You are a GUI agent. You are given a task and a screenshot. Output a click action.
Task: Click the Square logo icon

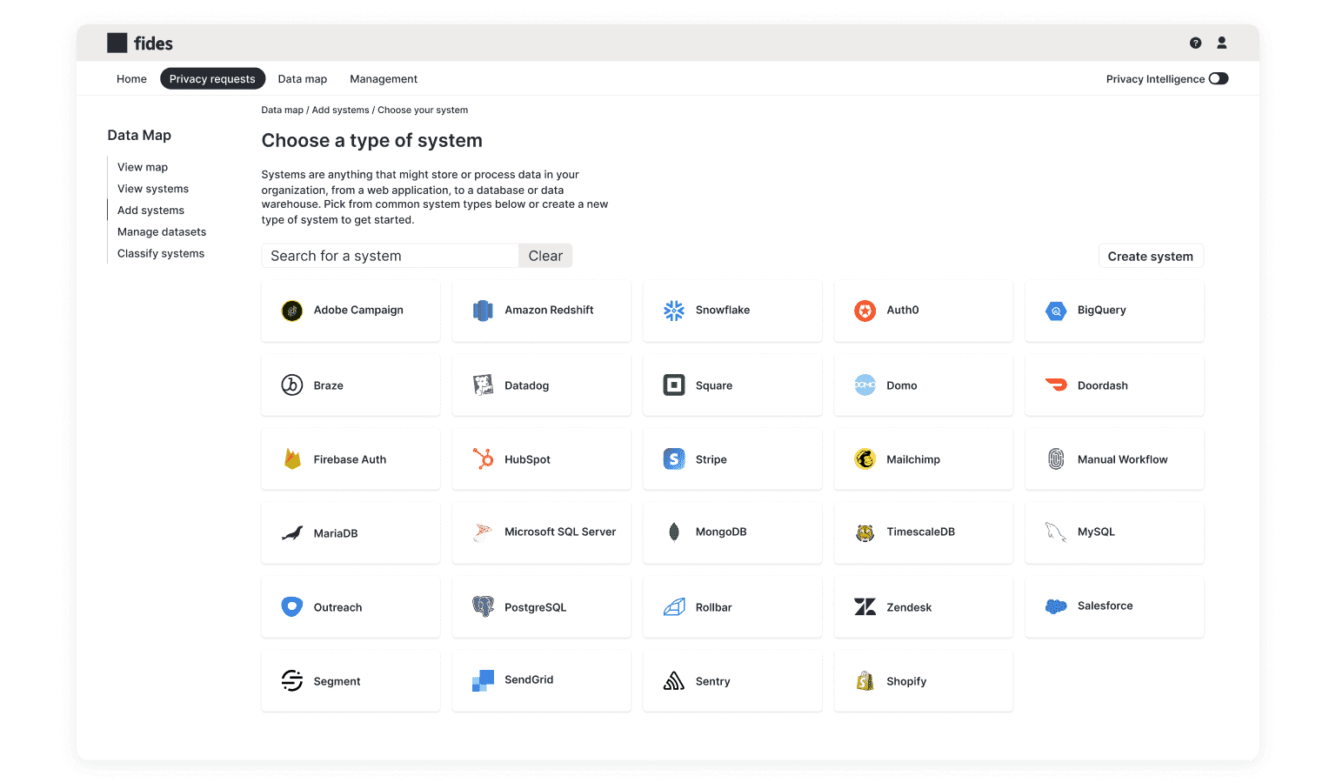674,385
